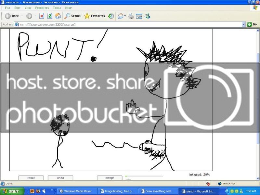Expand the Mail dropdown arrow
The height and width of the screenshot is (195, 260).
click(125, 16)
